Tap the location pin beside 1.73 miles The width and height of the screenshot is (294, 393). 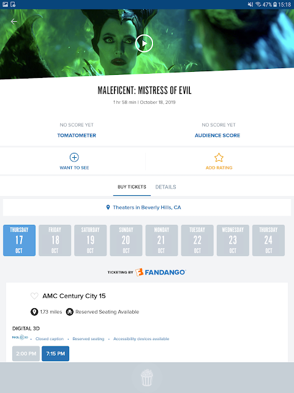34,312
